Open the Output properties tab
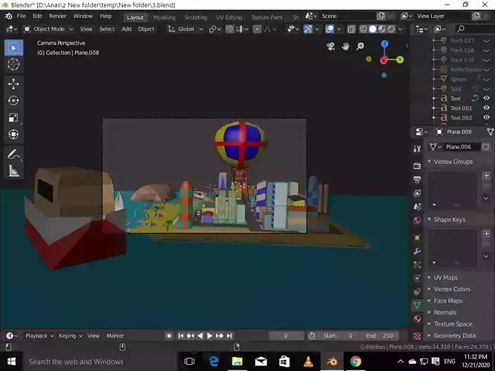 [x=417, y=180]
